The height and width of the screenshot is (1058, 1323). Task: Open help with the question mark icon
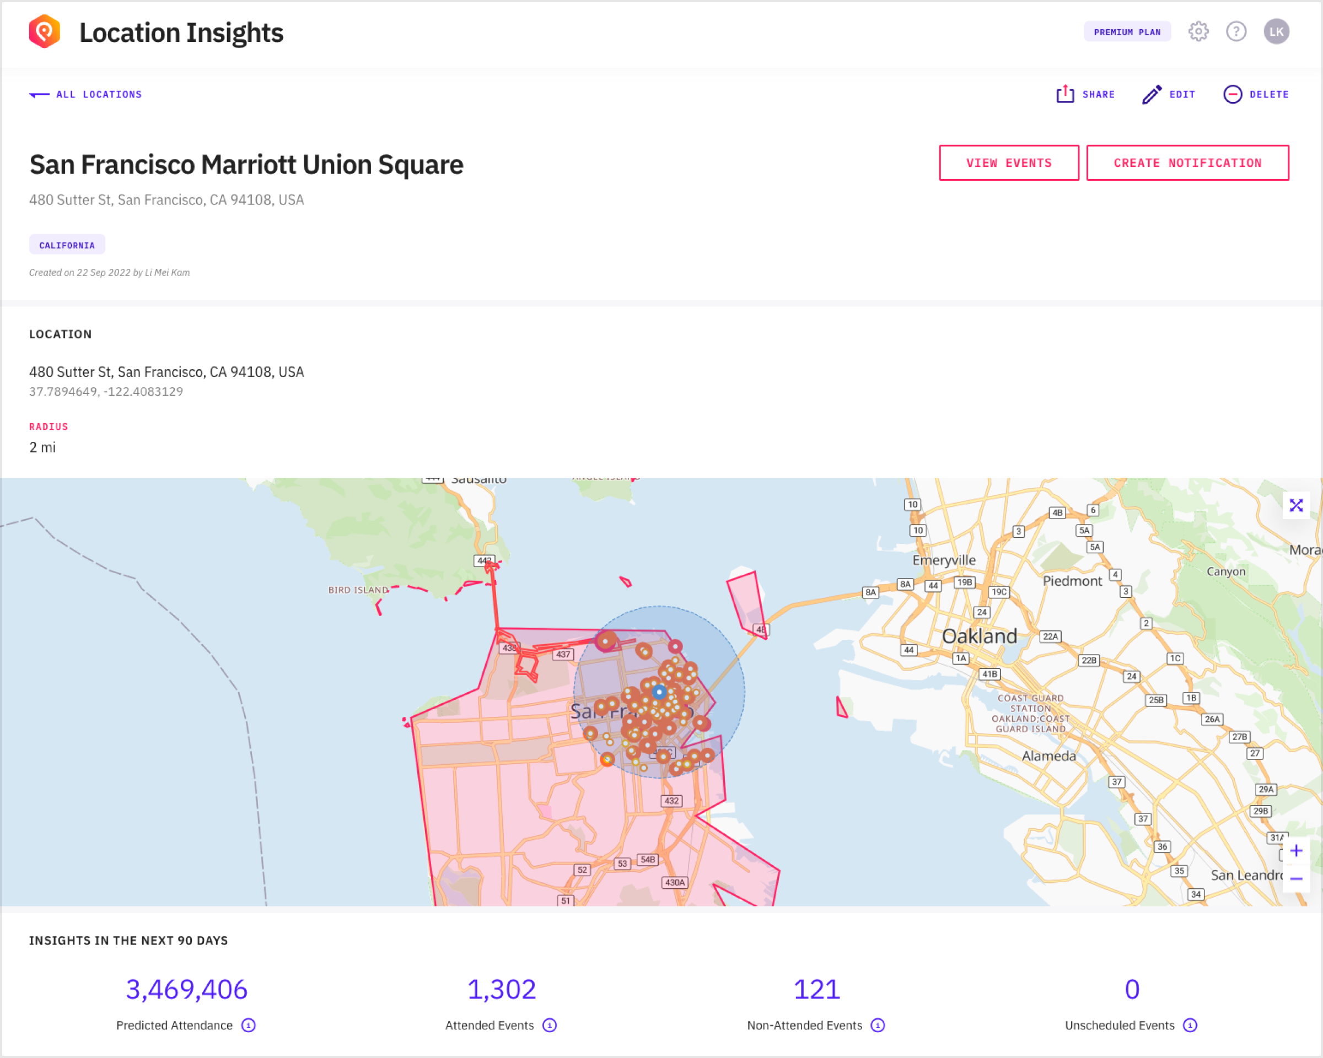[1236, 31]
